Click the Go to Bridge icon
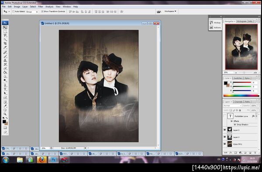The image size is (262, 172). (x=159, y=11)
